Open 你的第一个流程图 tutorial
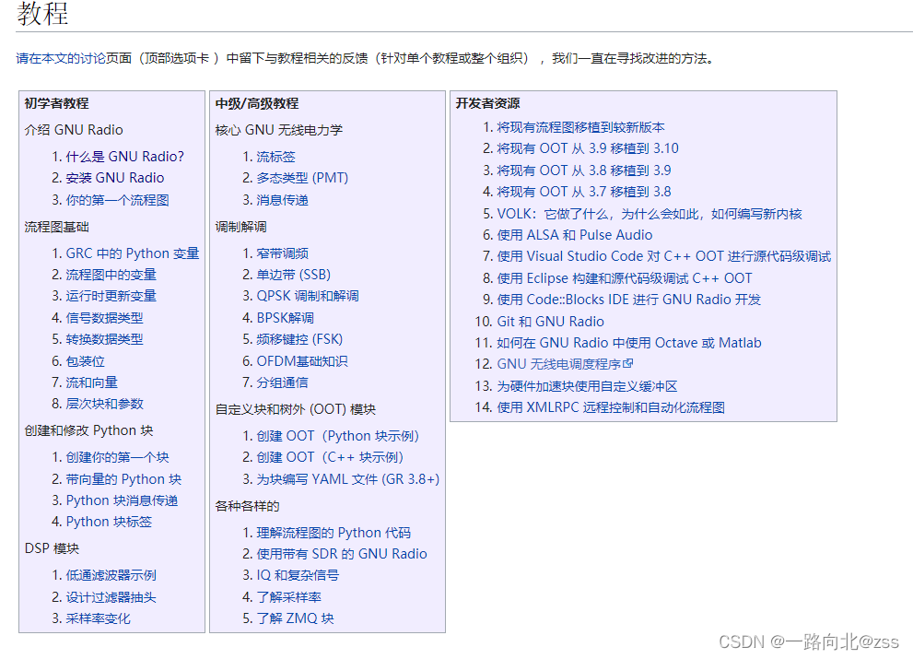This screenshot has height=659, width=913. 117,200
